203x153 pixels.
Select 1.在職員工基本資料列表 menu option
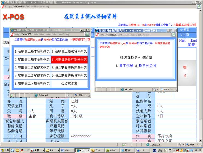(x=32, y=51)
